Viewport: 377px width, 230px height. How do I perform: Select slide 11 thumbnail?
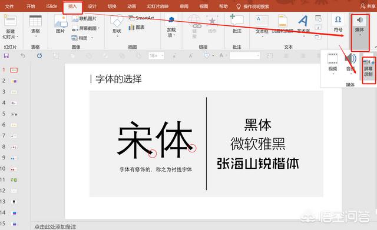(x=14, y=180)
